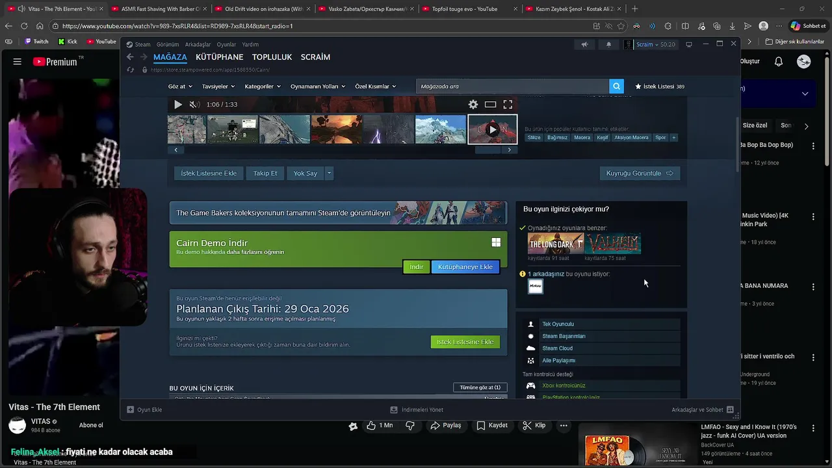
Task: Open Steam announcements megaphone icon
Action: (584, 44)
